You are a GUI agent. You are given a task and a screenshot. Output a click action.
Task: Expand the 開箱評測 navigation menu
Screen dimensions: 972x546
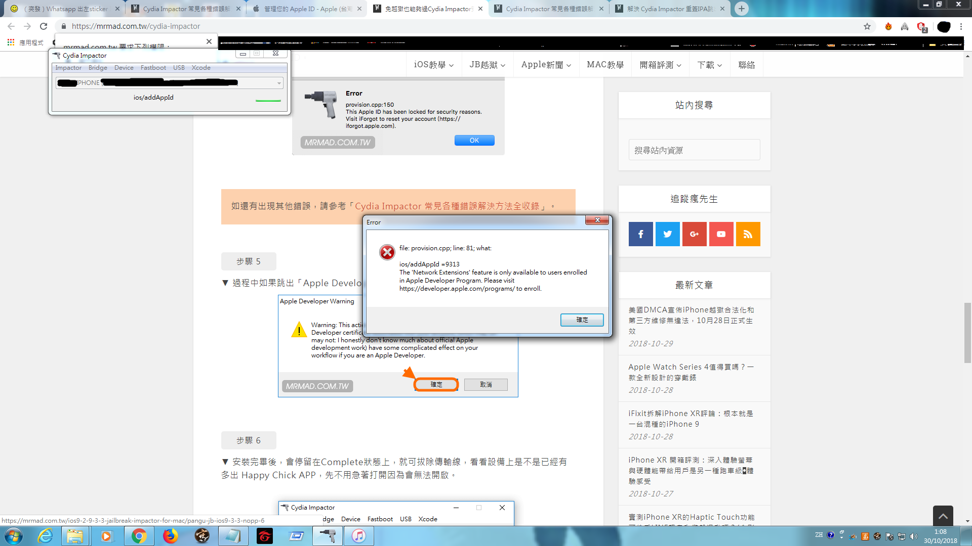(660, 65)
